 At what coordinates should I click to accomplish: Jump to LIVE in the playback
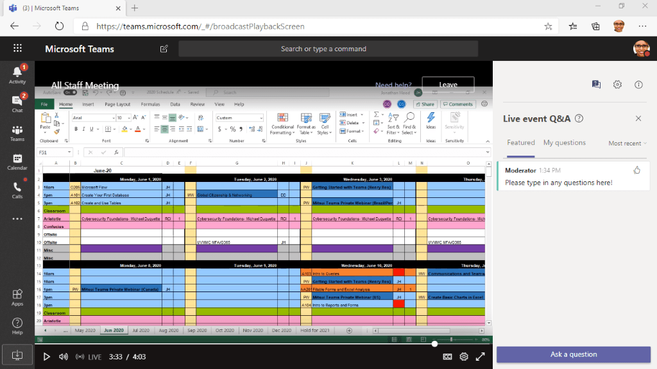(89, 357)
